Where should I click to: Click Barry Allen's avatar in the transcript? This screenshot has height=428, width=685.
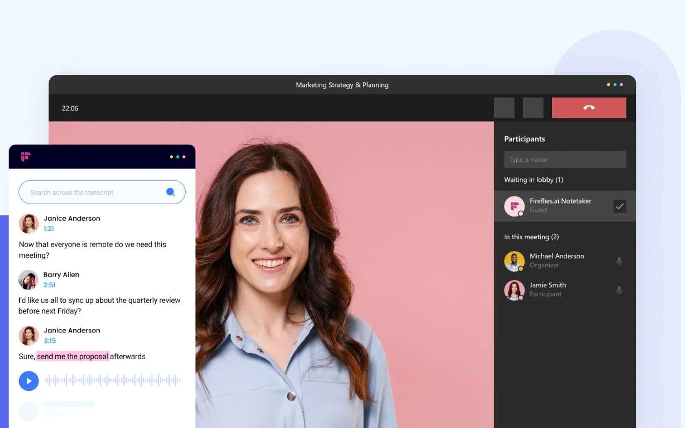click(x=28, y=280)
